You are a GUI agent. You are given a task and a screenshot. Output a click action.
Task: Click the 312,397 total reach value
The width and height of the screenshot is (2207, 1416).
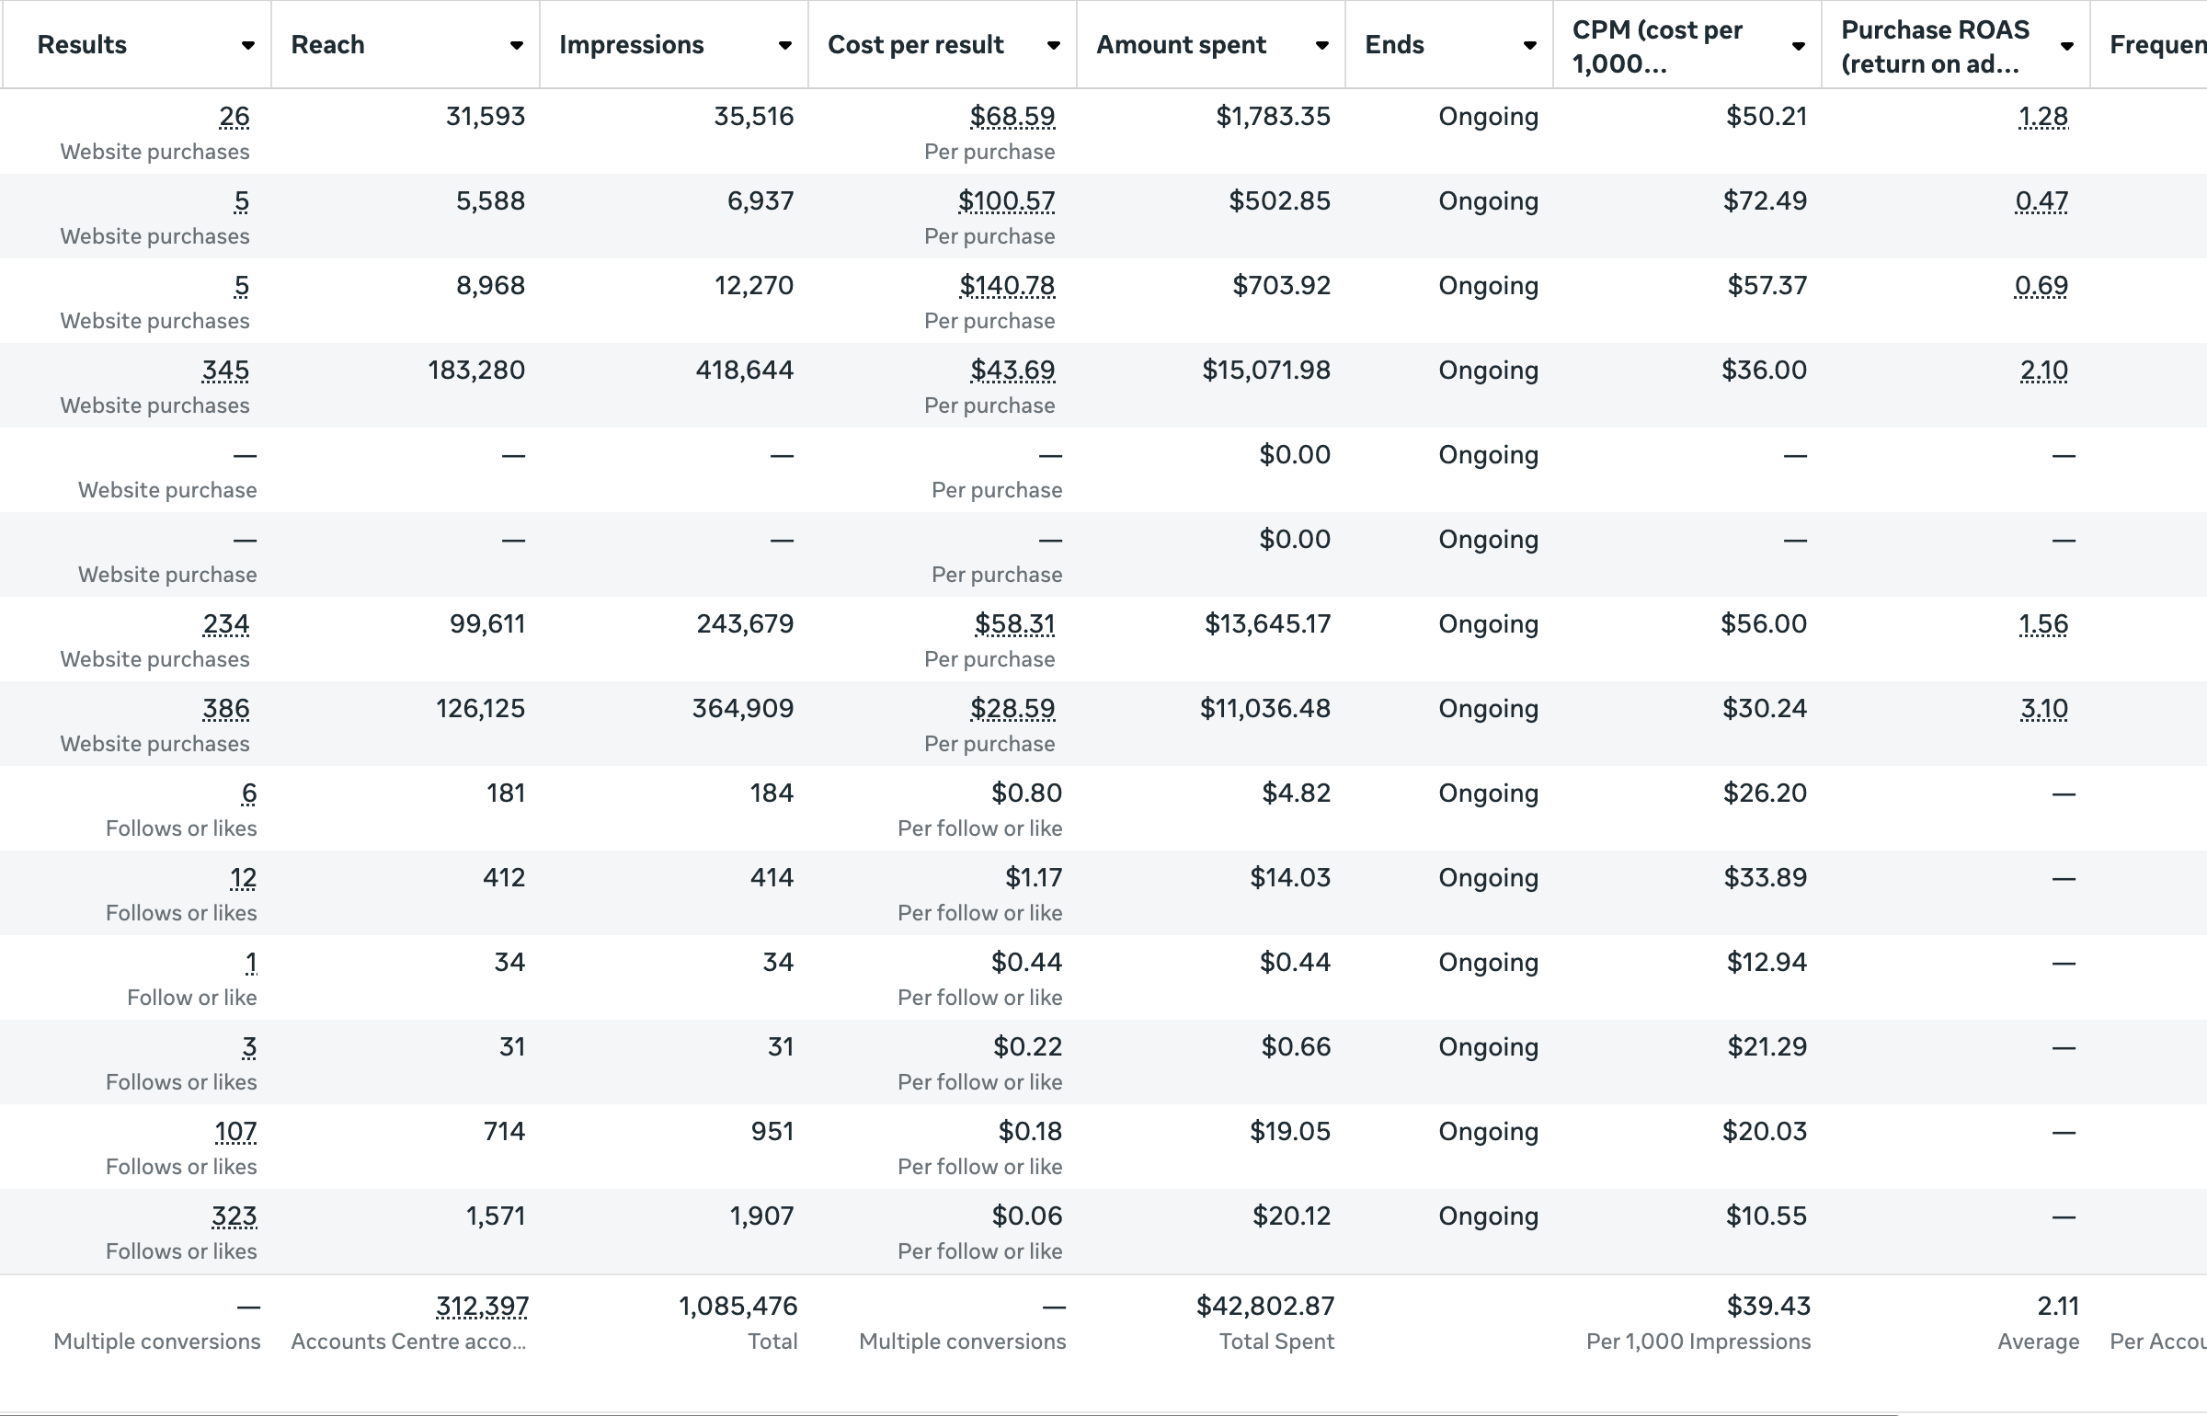point(482,1307)
